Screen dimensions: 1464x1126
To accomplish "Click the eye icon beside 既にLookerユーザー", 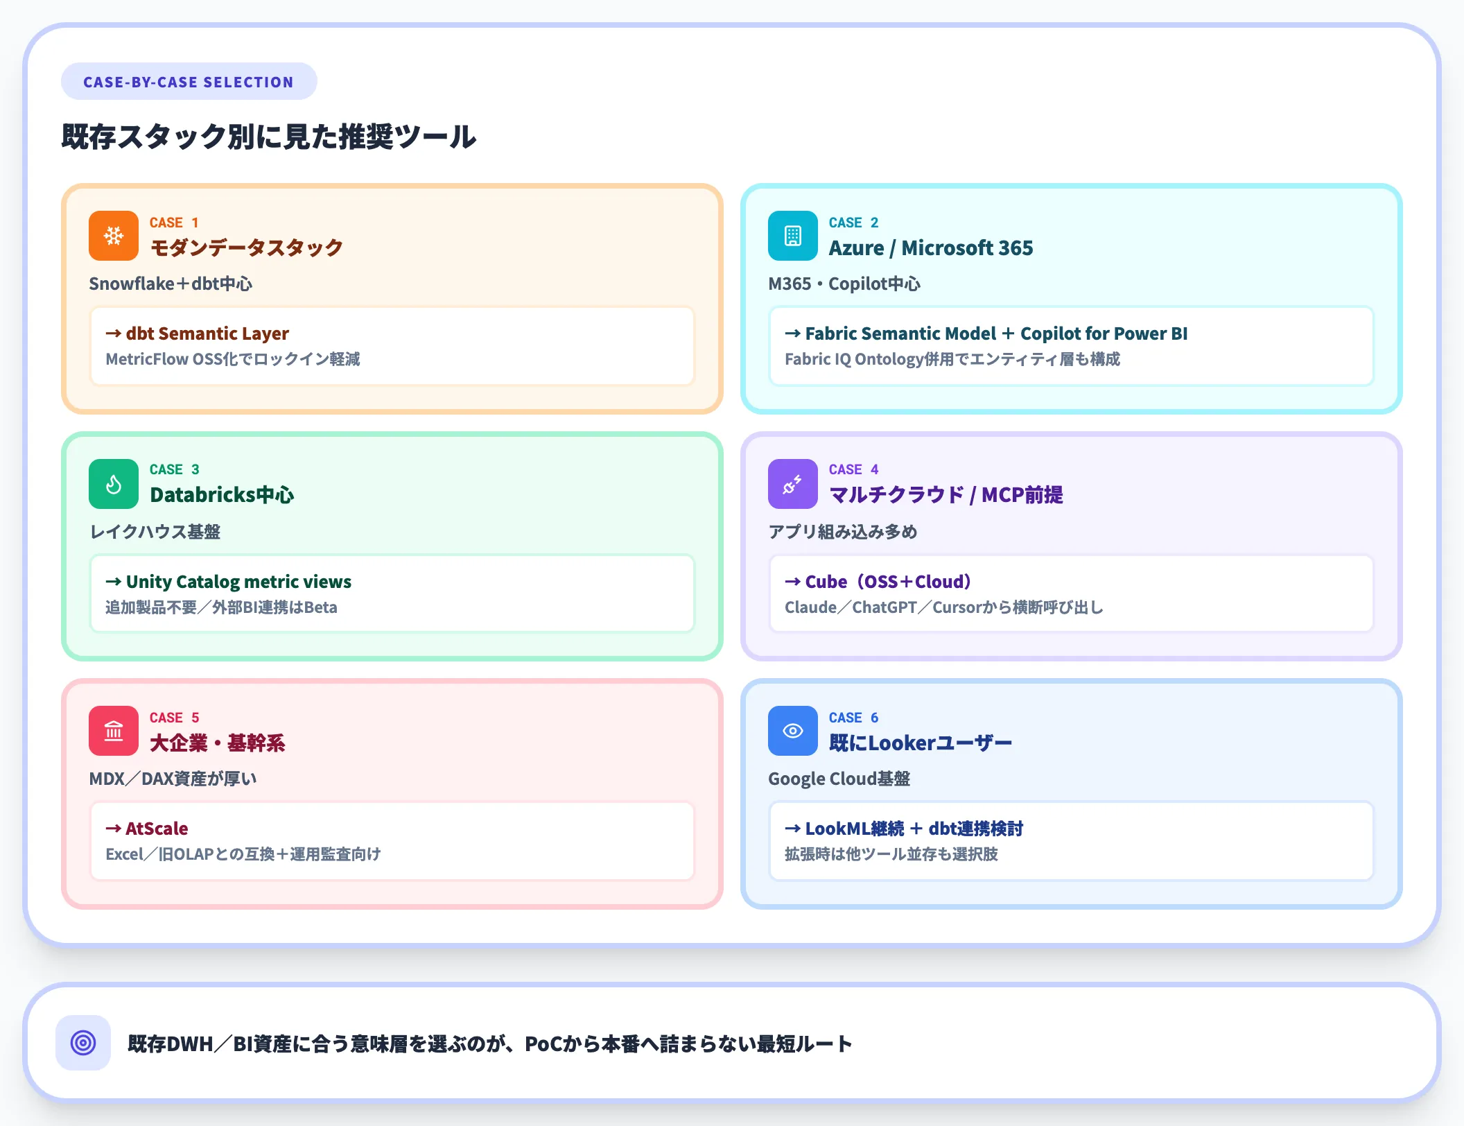I will click(792, 730).
